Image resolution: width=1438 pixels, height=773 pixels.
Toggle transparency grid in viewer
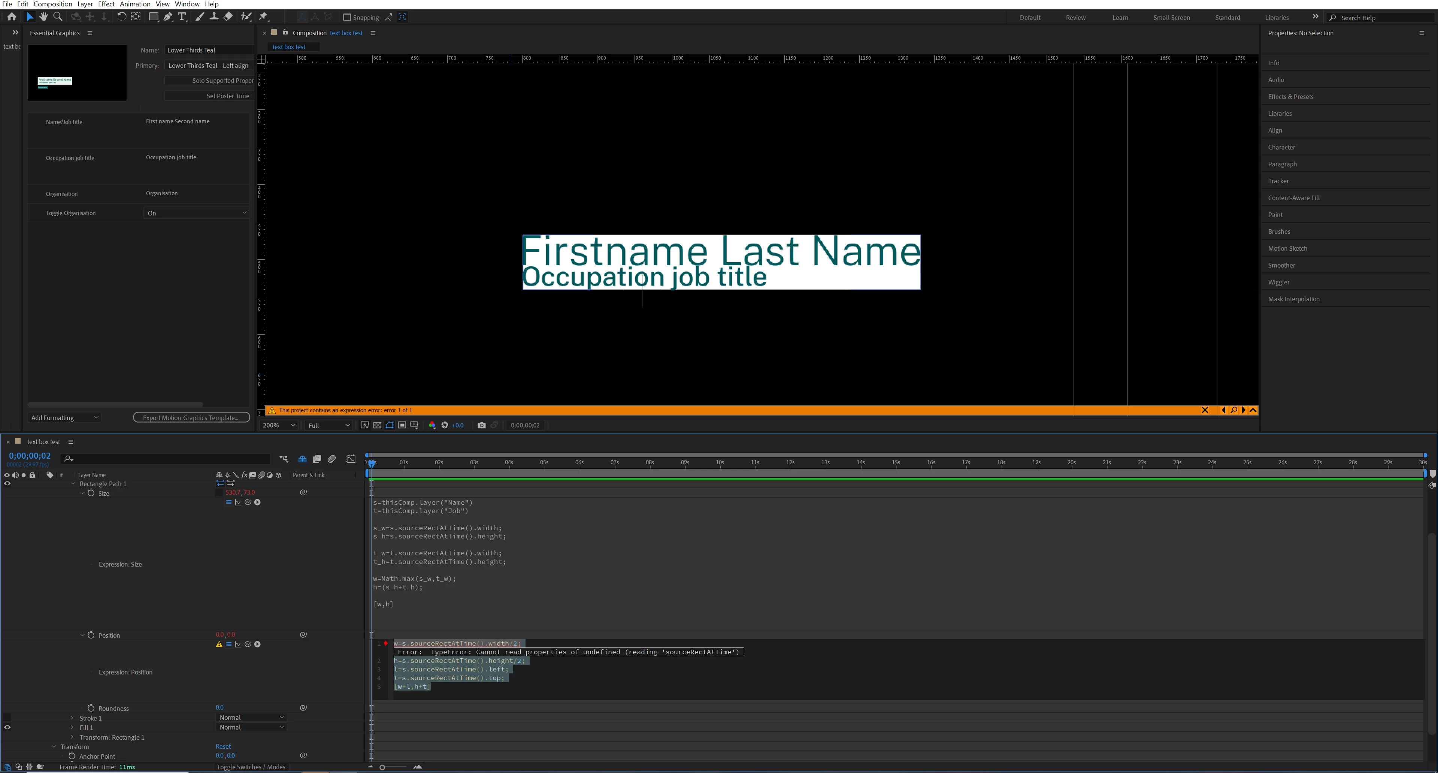tap(377, 425)
